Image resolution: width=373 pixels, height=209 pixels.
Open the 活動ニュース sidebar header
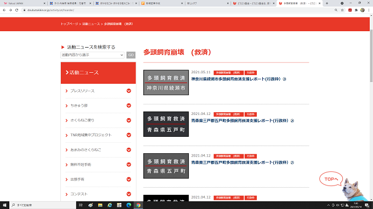tap(98, 73)
